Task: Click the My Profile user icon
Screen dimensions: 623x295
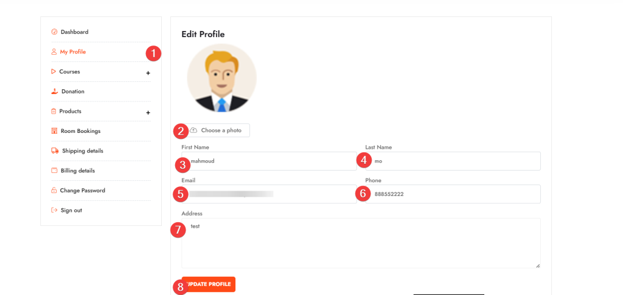Action: pos(54,52)
